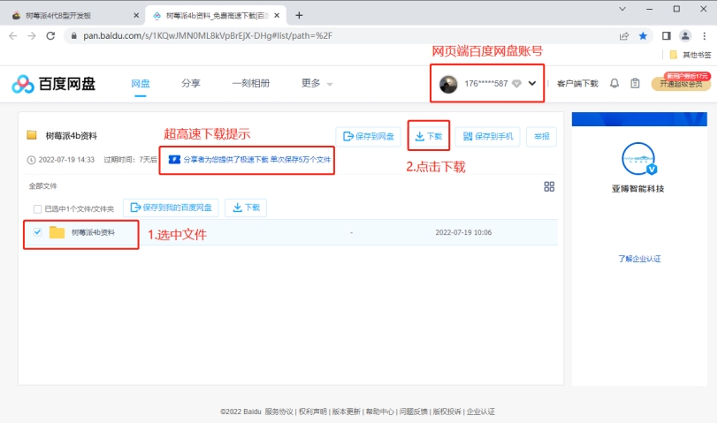Close the 树莓派4b资料 browser tab
This screenshot has width=718, height=423.
pos(277,16)
